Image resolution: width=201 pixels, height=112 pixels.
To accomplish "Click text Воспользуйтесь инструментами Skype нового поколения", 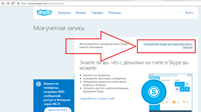I will click(x=104, y=46).
